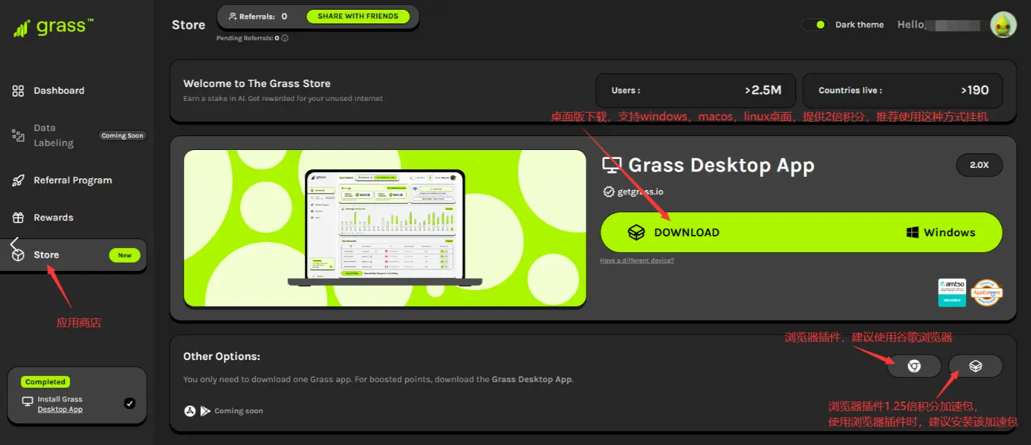1031x445 pixels.
Task: Click the App Store icon
Action: [190, 411]
